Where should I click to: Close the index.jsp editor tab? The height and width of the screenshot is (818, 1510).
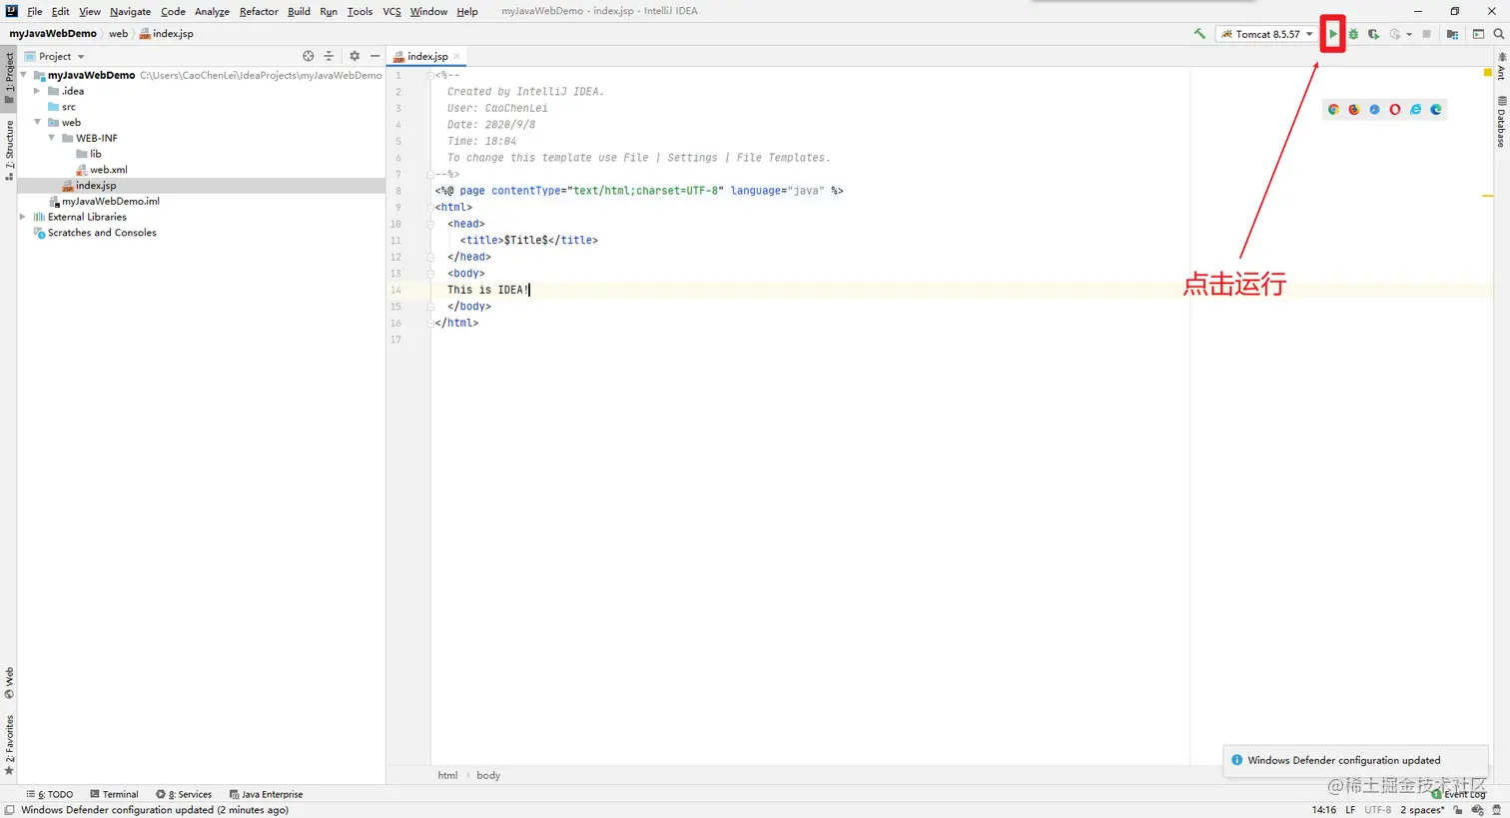(457, 56)
